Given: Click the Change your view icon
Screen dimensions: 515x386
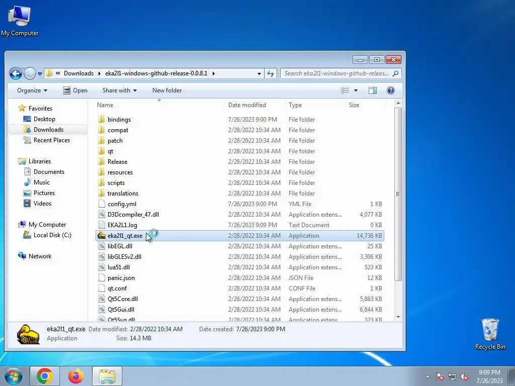Looking at the screenshot, I should (345, 90).
